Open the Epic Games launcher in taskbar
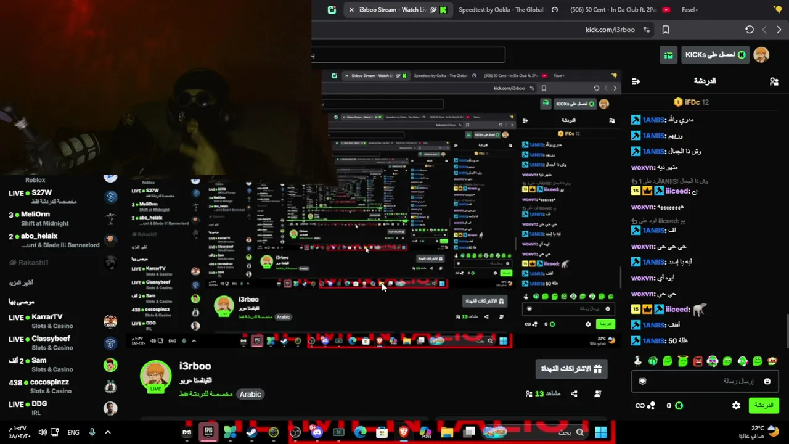789x444 pixels. coord(208,432)
